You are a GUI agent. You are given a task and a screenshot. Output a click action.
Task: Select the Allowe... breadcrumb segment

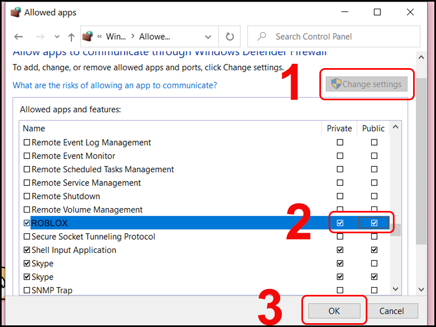[x=155, y=37]
